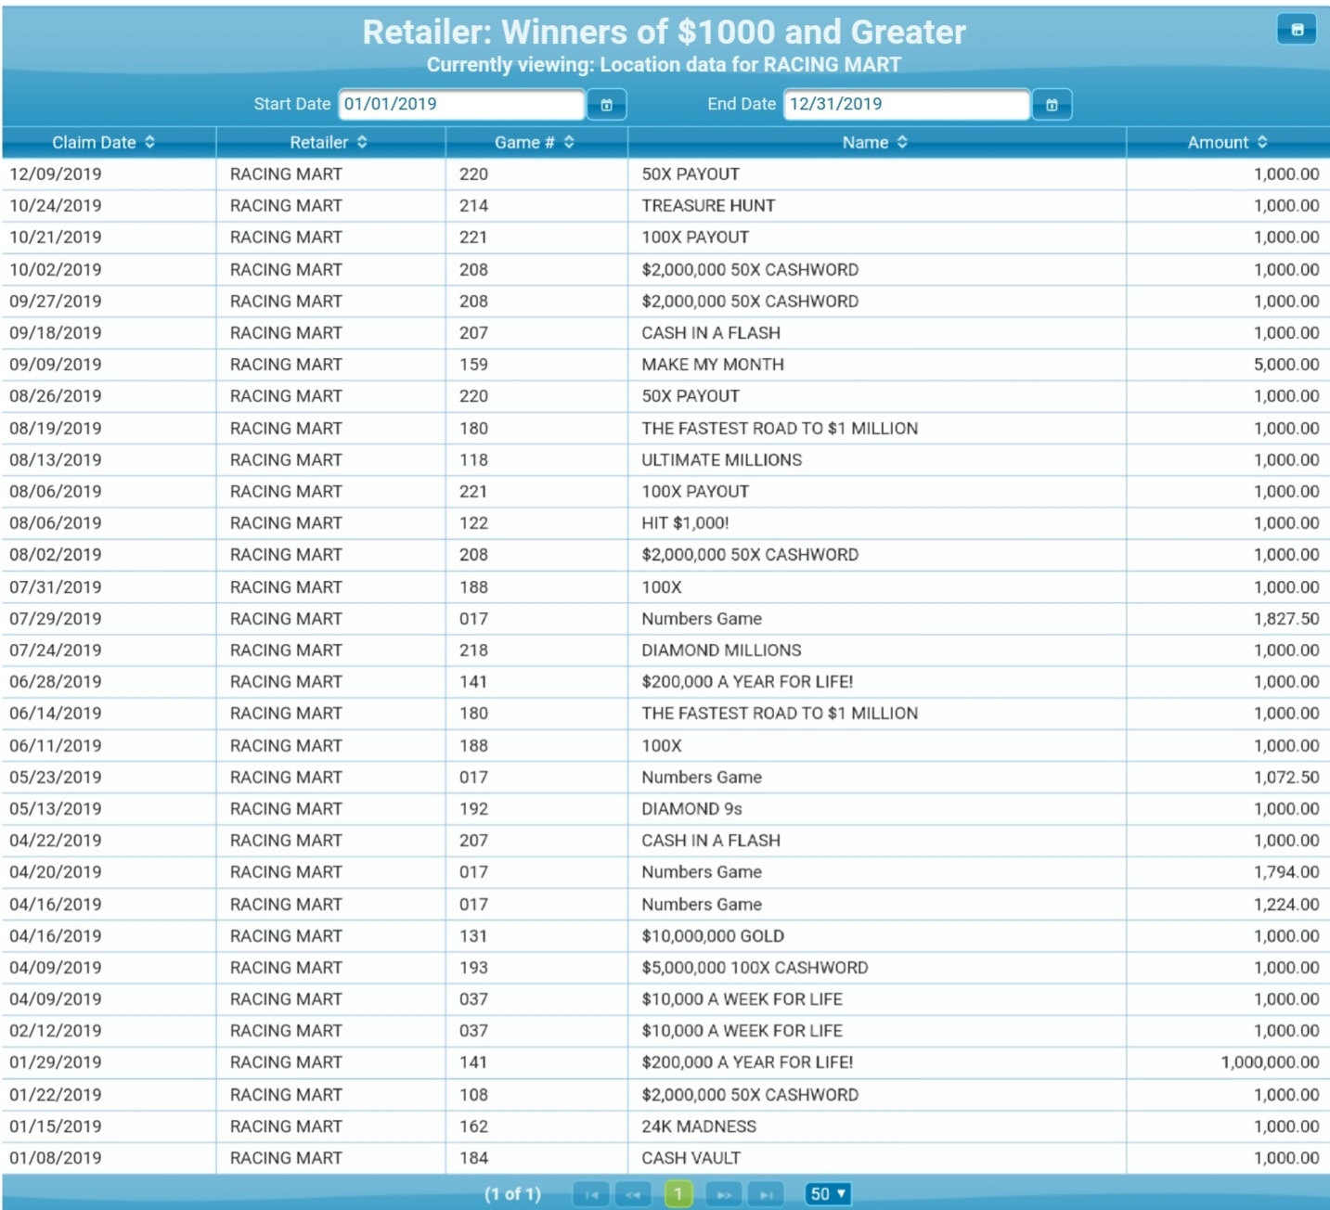
Task: Click the 12/09/2019 claim date cell
Action: click(56, 174)
